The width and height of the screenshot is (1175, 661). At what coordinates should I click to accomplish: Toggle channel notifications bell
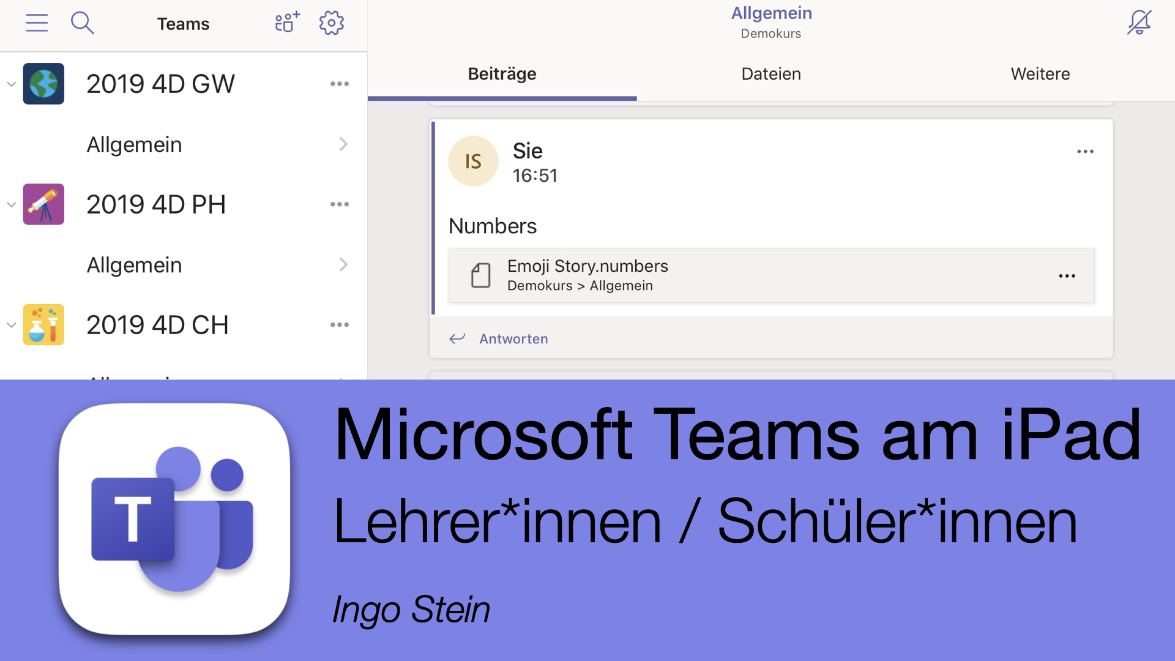point(1139,23)
